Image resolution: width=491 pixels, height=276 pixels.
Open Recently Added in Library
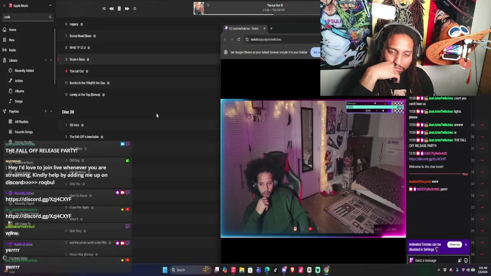tap(24, 71)
